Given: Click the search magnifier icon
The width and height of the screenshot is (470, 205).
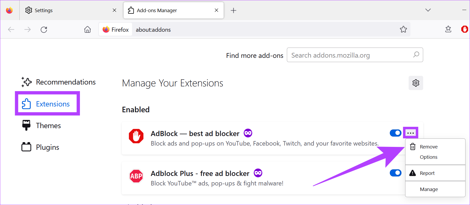Looking at the screenshot, I should [416, 55].
